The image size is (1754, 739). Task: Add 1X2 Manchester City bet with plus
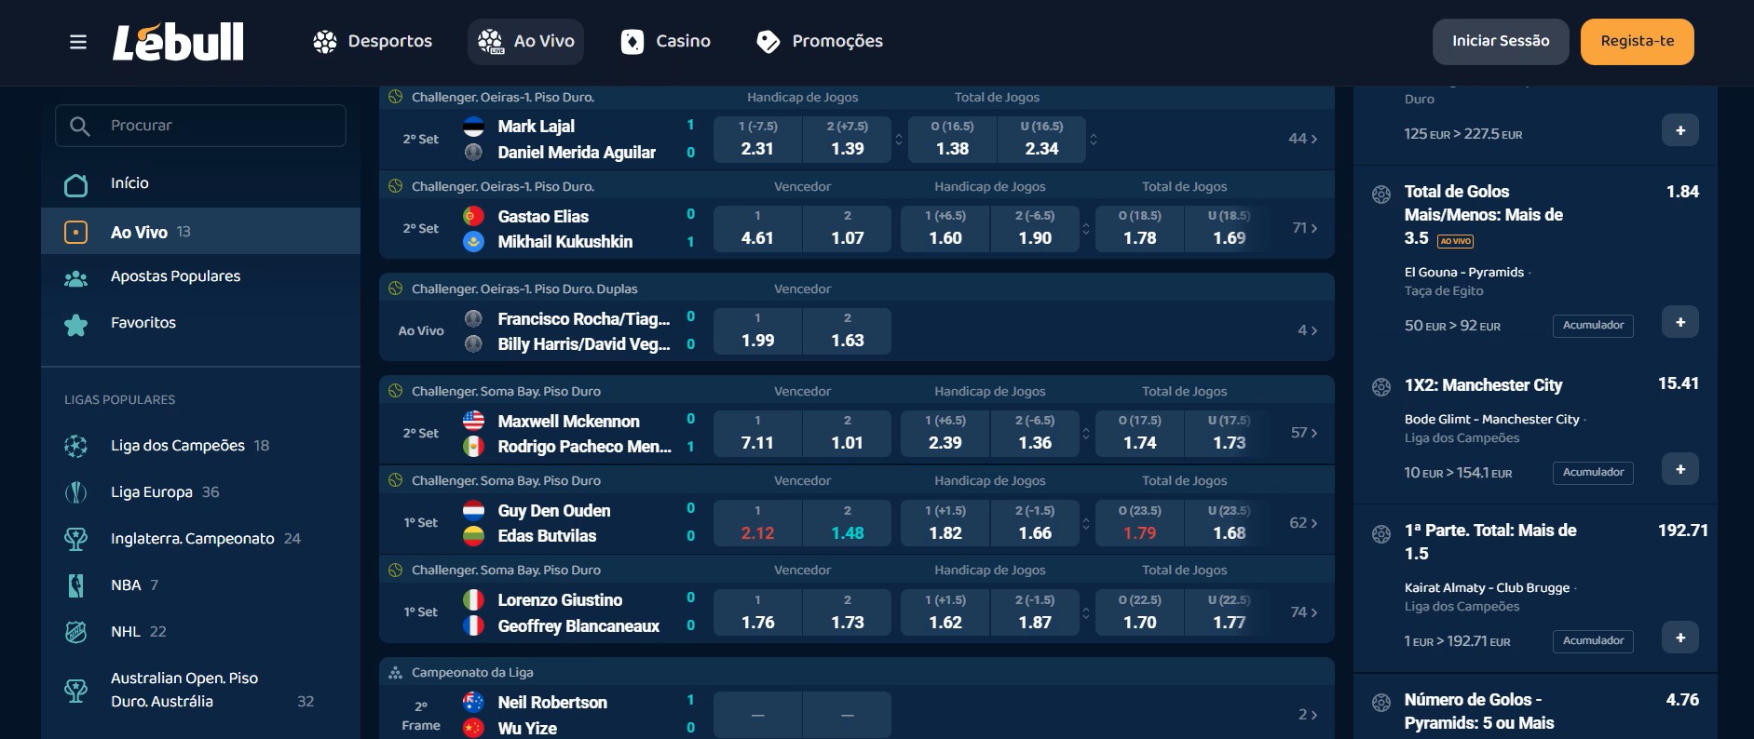pyautogui.click(x=1680, y=469)
